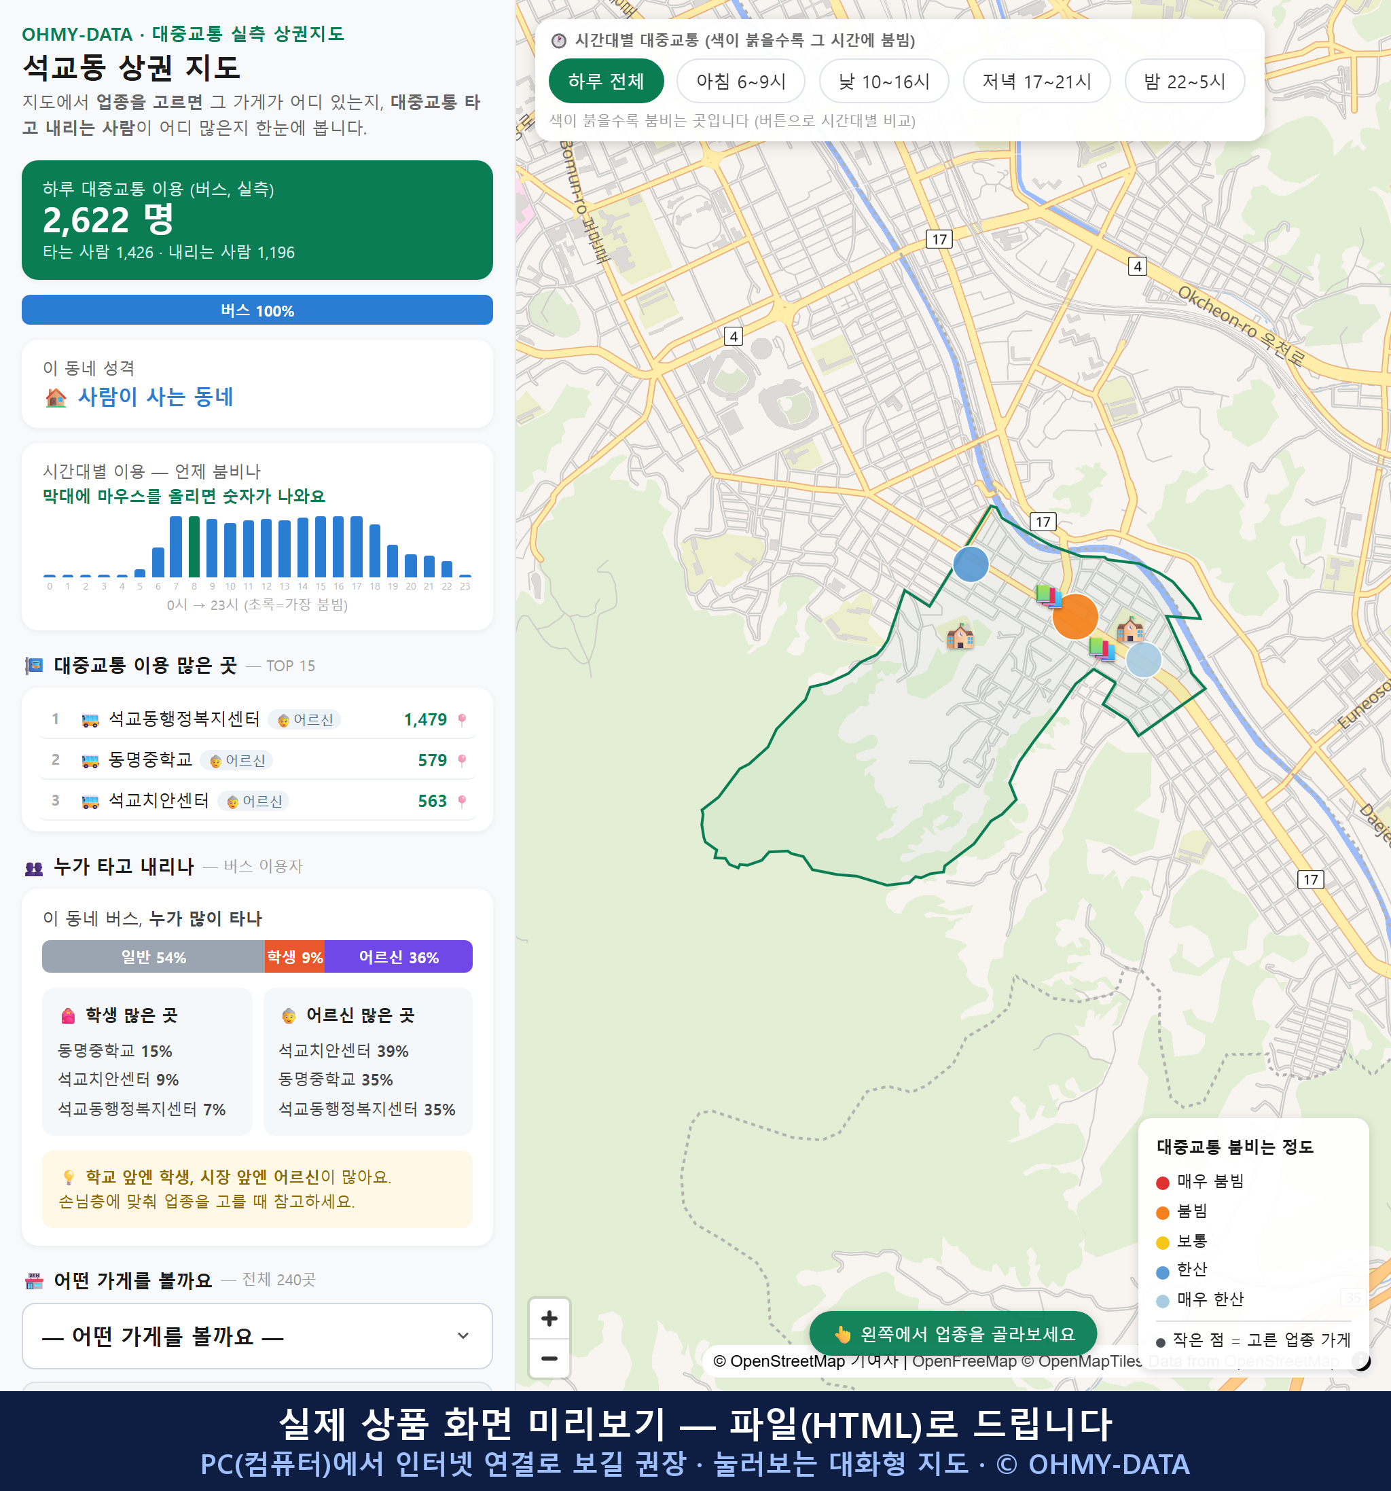Select the 낮 10~16시 time filter
Image resolution: width=1391 pixels, height=1491 pixels.
pyautogui.click(x=884, y=81)
